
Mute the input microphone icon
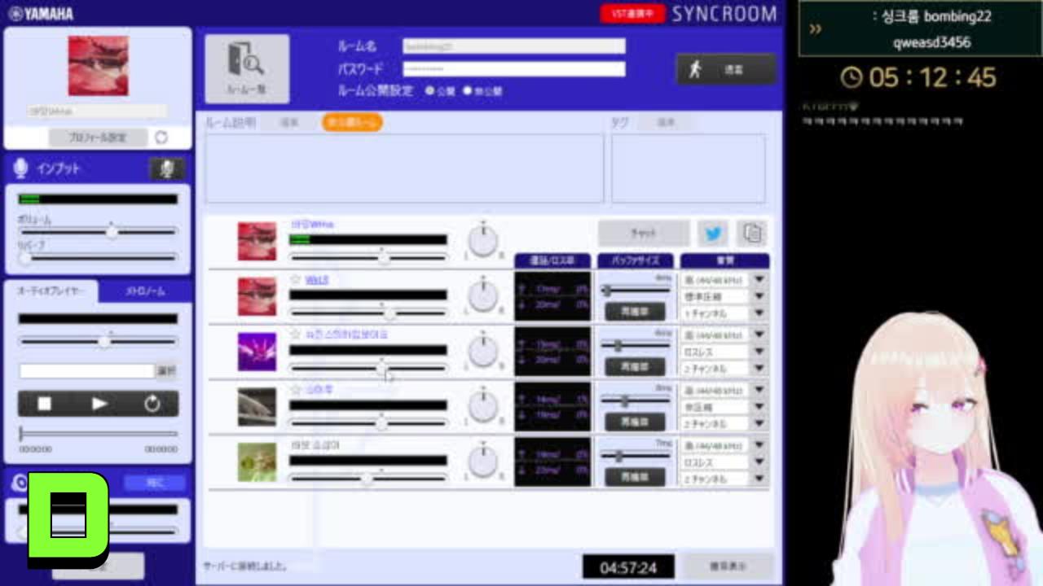click(x=167, y=168)
